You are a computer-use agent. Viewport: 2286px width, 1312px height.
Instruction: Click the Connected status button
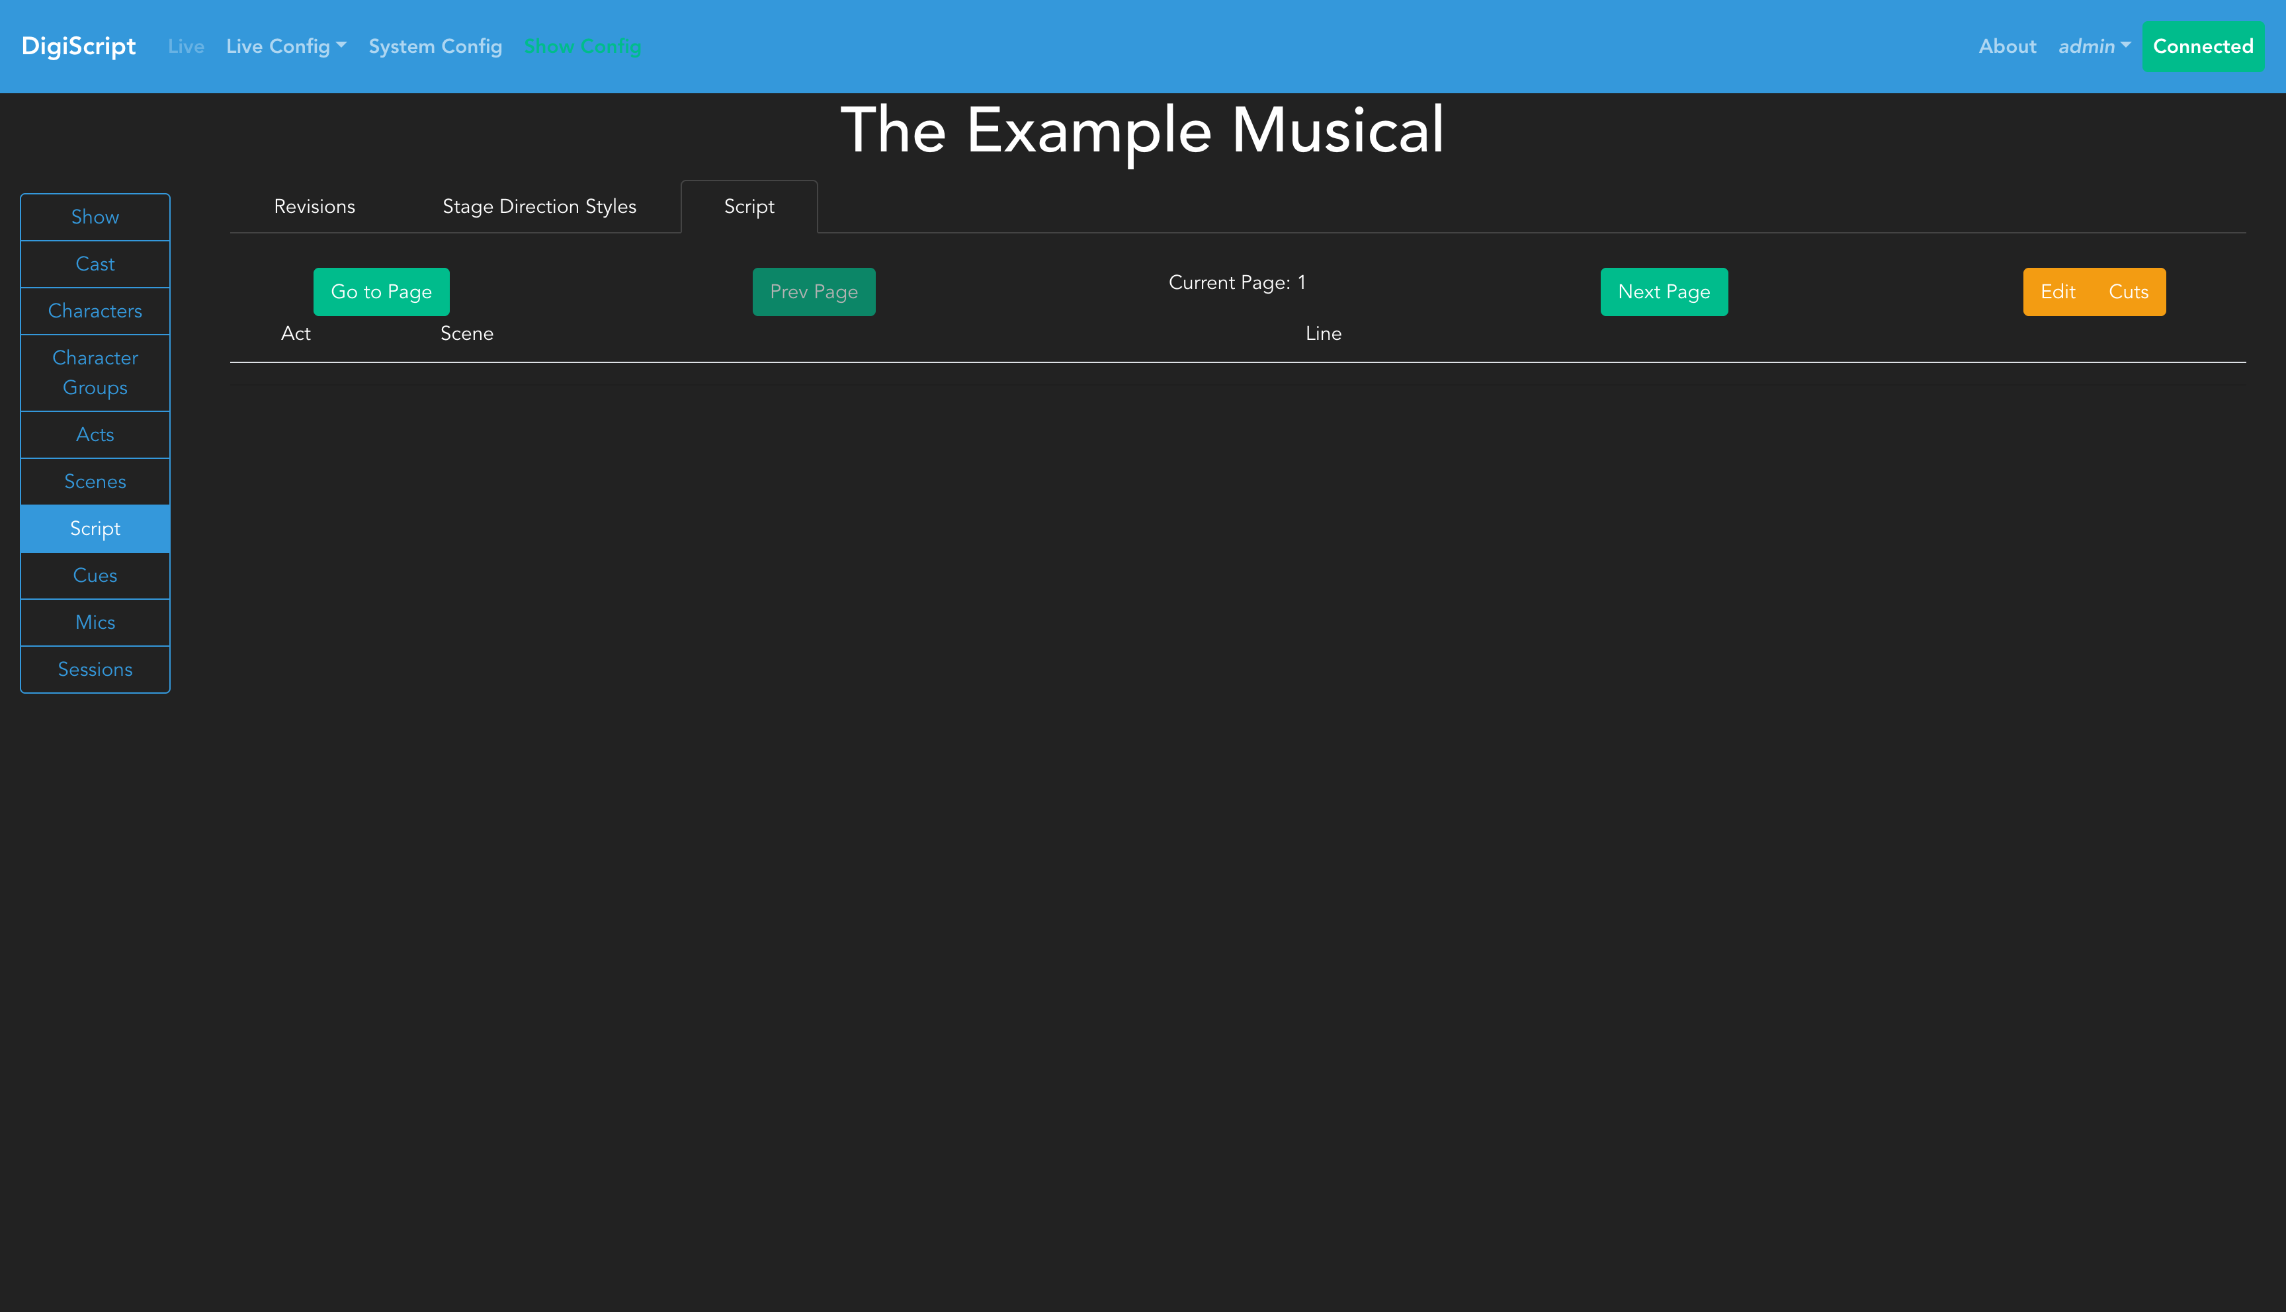2202,46
